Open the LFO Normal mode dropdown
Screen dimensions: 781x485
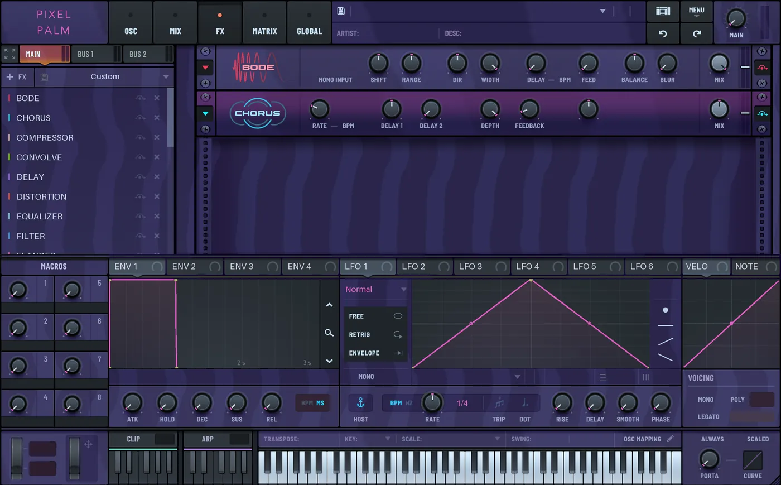tap(375, 289)
